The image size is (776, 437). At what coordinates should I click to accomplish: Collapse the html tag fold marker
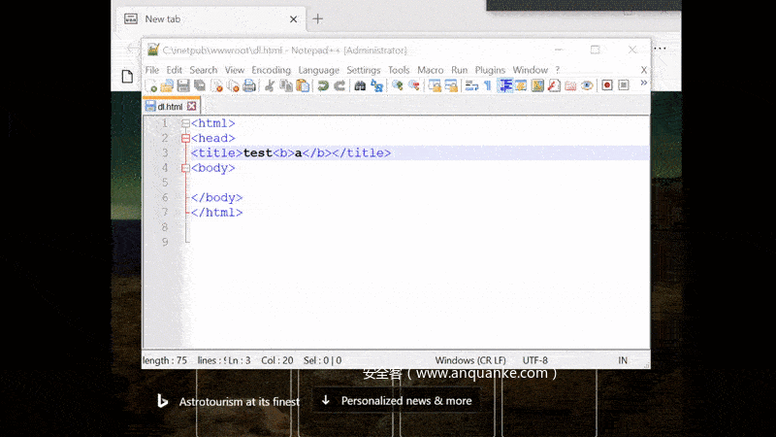(x=185, y=123)
